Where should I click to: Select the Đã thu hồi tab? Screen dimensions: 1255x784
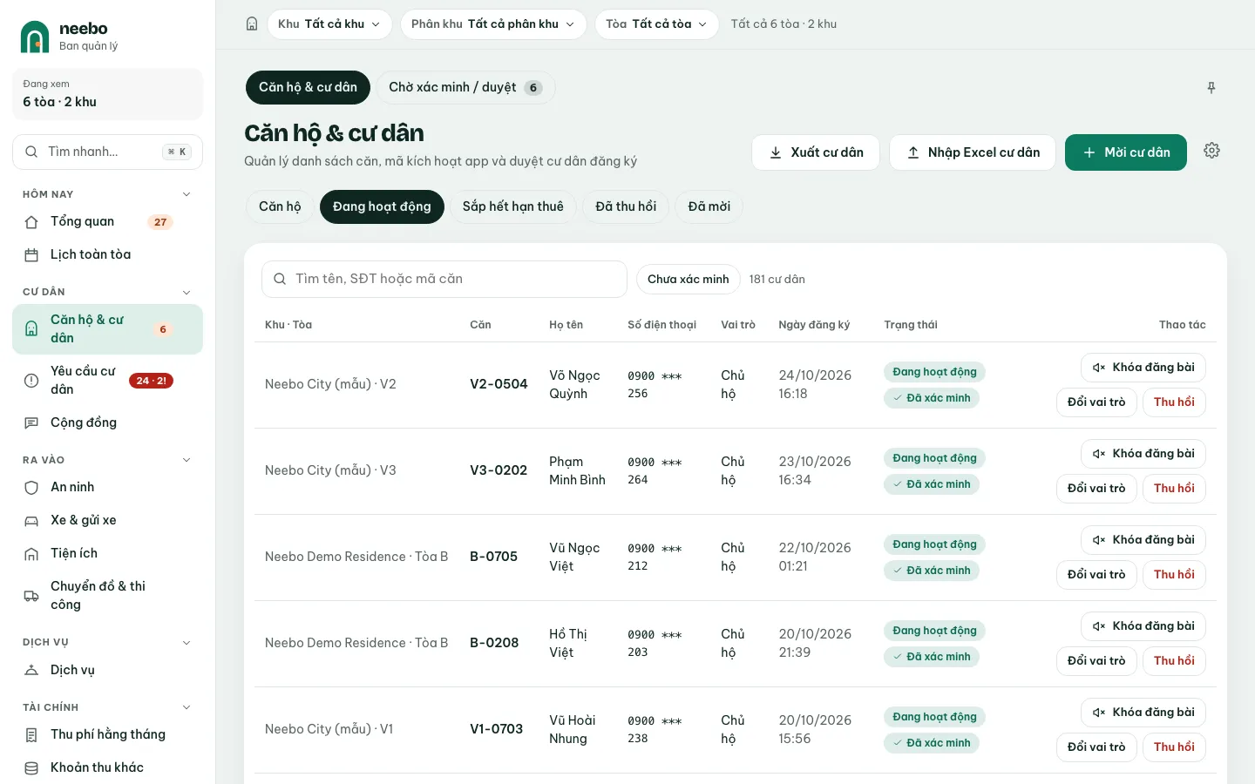point(626,207)
